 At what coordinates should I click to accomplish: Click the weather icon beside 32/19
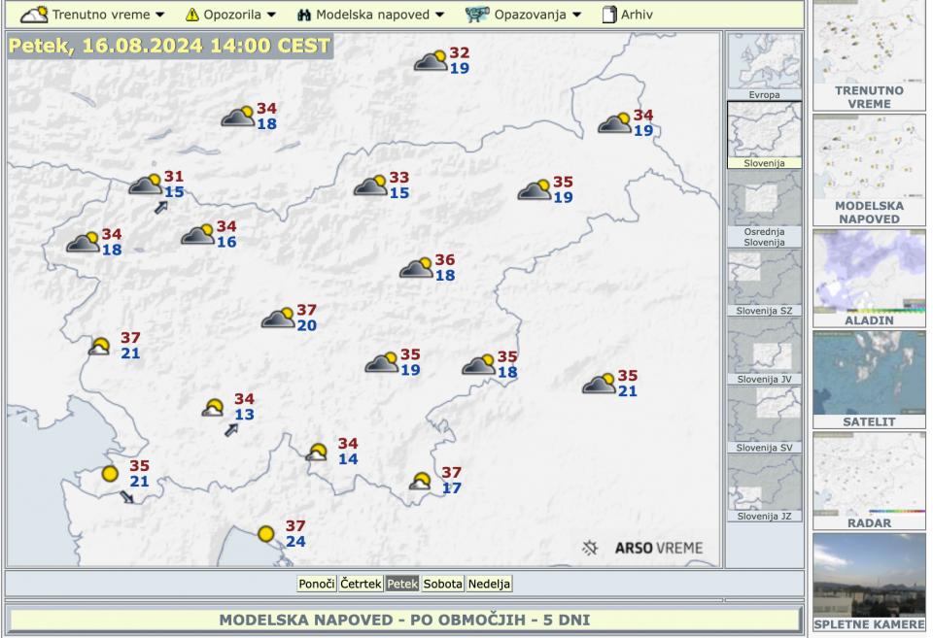pyautogui.click(x=431, y=61)
